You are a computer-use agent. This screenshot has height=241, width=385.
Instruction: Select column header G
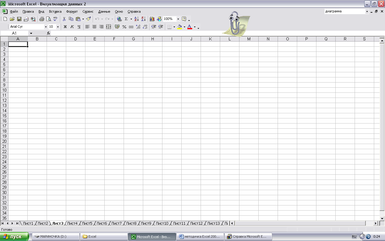tap(133, 39)
